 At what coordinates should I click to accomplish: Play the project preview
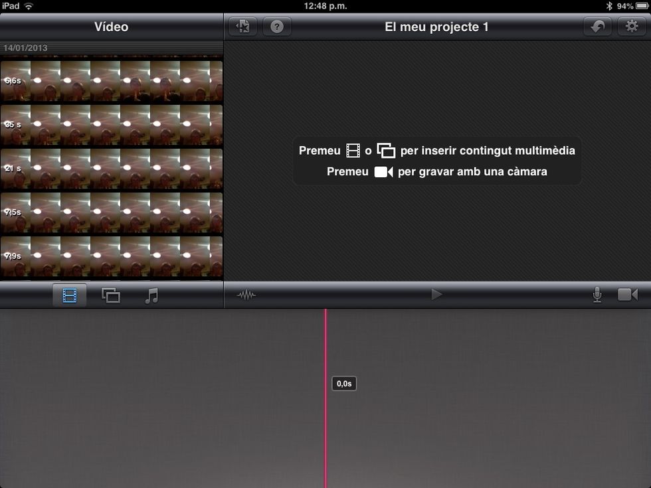(436, 295)
